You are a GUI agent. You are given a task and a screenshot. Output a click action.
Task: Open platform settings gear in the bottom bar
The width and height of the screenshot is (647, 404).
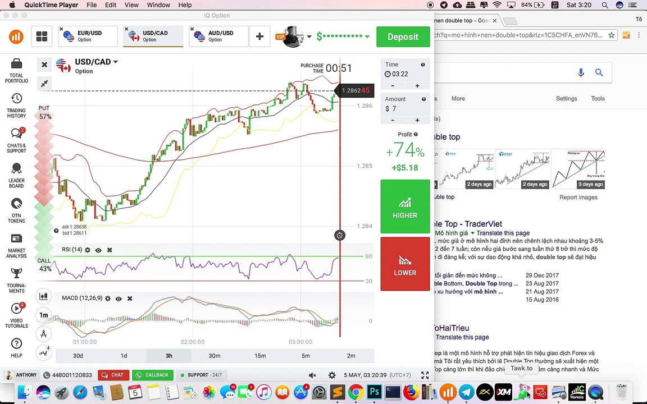(332, 375)
